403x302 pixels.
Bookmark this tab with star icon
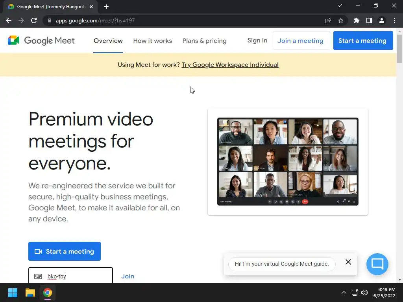click(341, 20)
